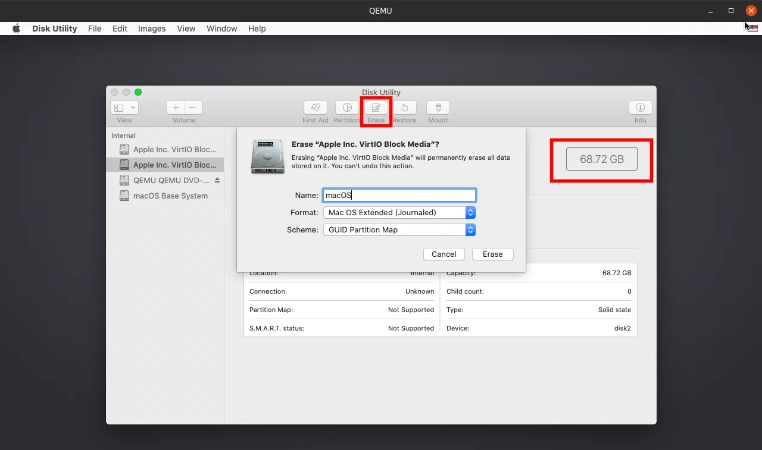
Task: Eject the QEMU DVD-ROM disk
Action: tap(217, 180)
